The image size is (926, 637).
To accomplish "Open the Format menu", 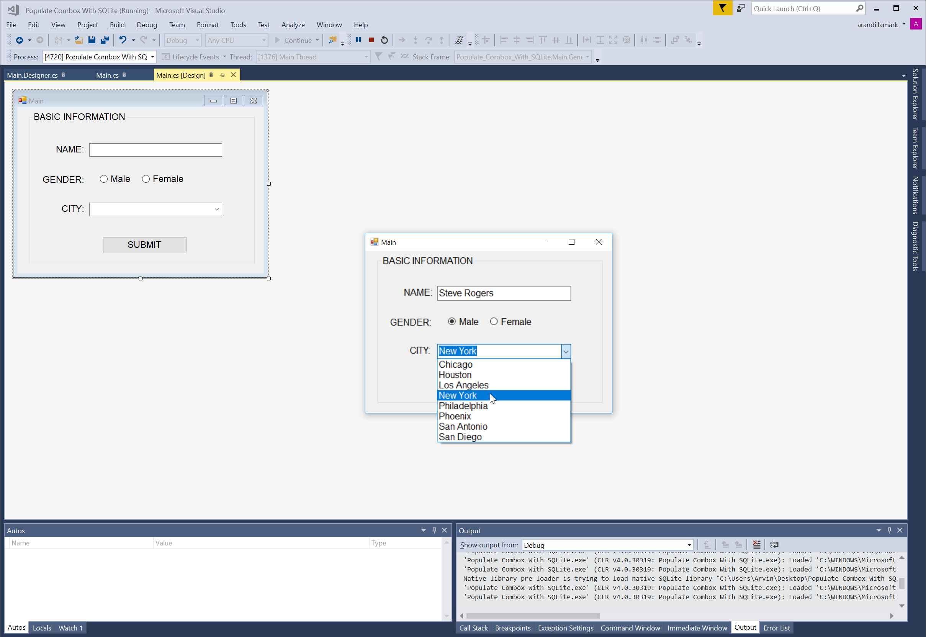I will point(208,25).
